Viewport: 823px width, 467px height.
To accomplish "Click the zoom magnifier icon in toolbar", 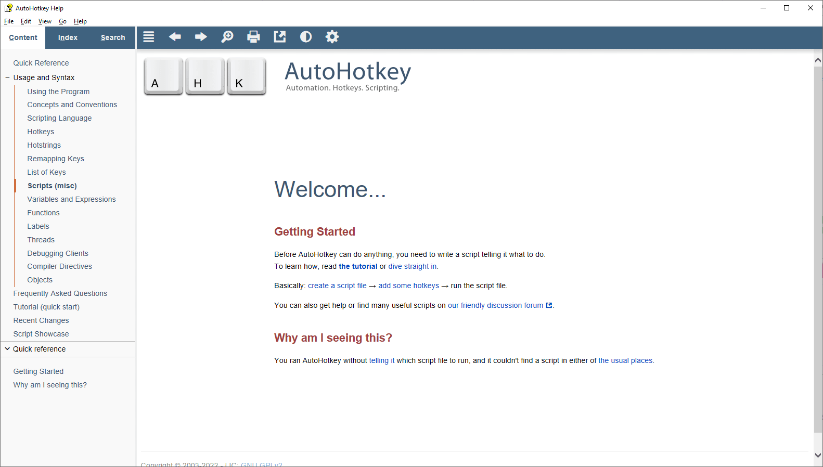I will tap(227, 37).
